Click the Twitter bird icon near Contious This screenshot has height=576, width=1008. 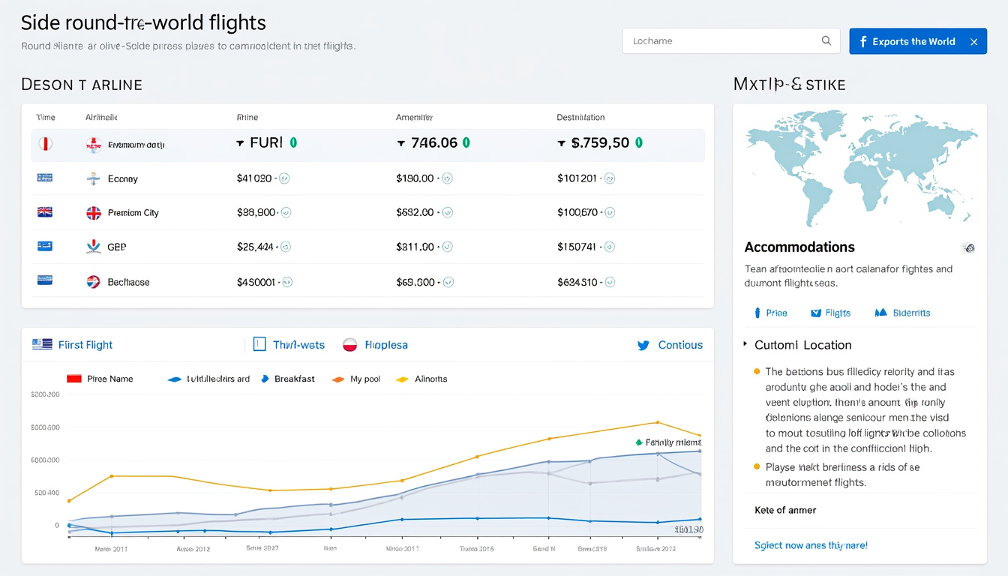(643, 345)
